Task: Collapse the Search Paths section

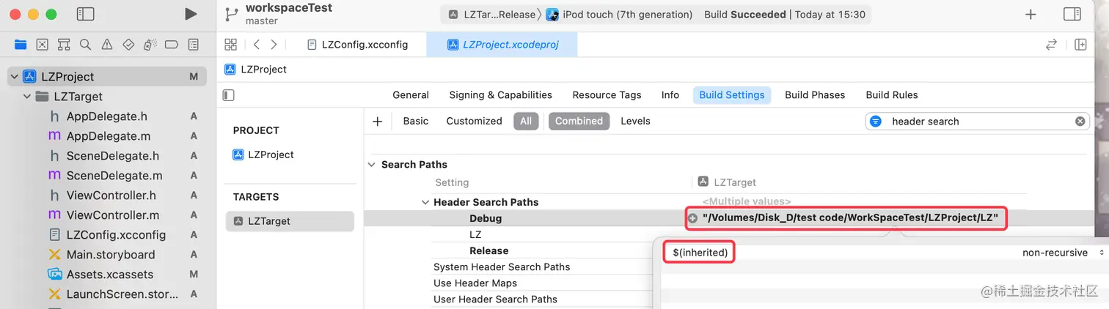Action: (372, 165)
